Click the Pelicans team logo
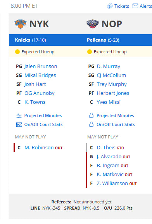 pos(93,24)
